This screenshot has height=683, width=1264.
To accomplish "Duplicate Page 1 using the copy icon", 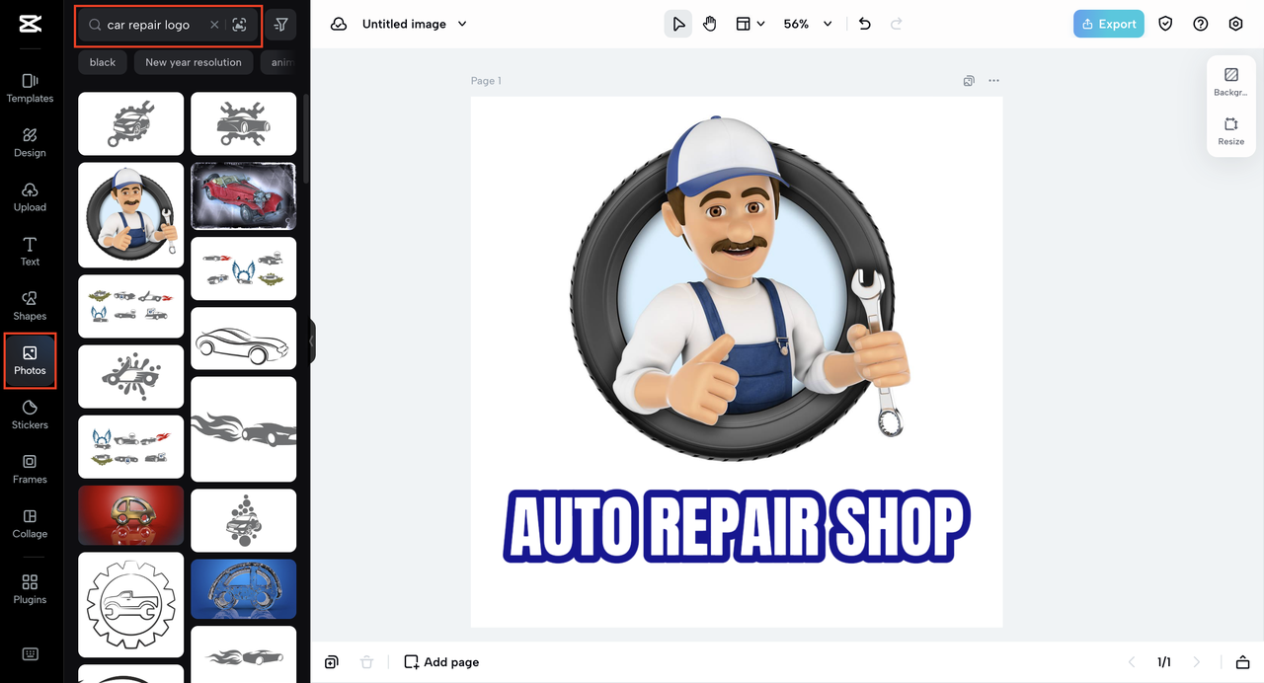I will click(969, 81).
